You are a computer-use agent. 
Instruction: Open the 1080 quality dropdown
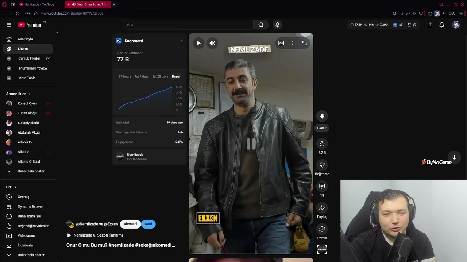tap(322, 128)
